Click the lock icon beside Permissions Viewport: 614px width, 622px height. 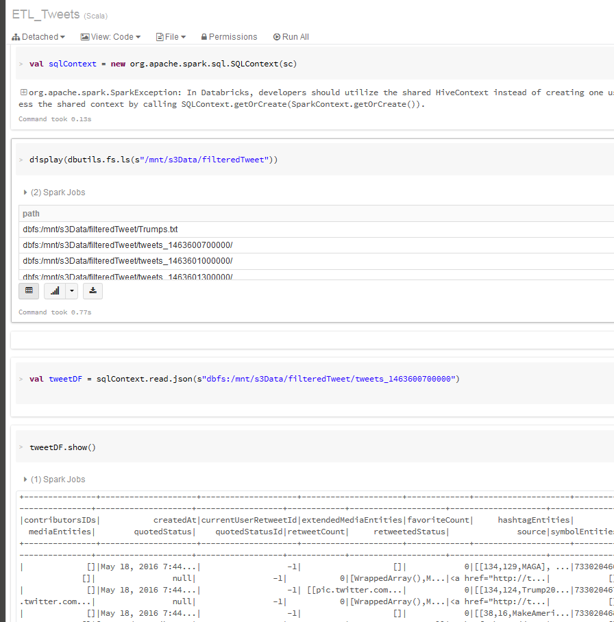tap(204, 37)
